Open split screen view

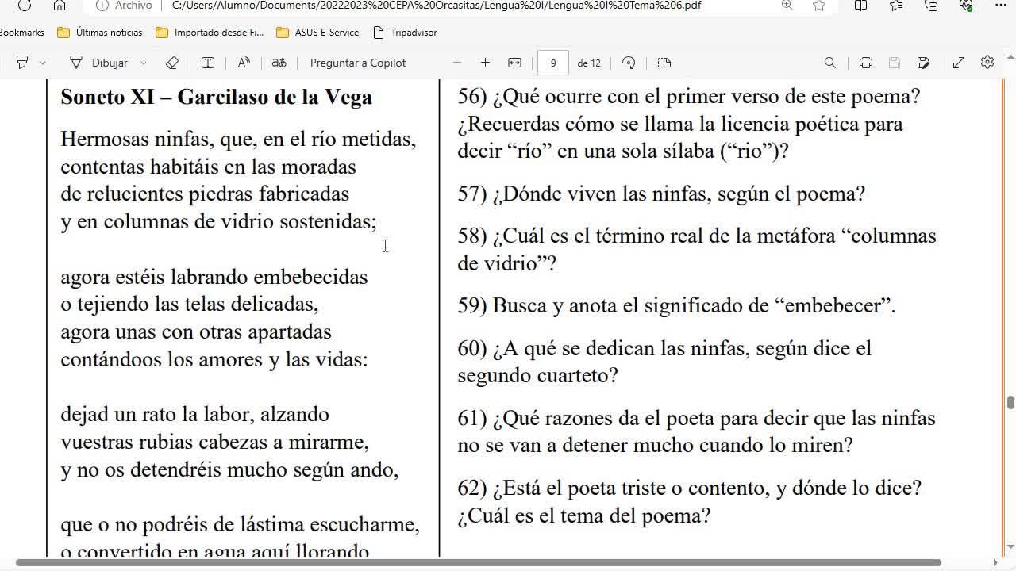pyautogui.click(x=860, y=6)
